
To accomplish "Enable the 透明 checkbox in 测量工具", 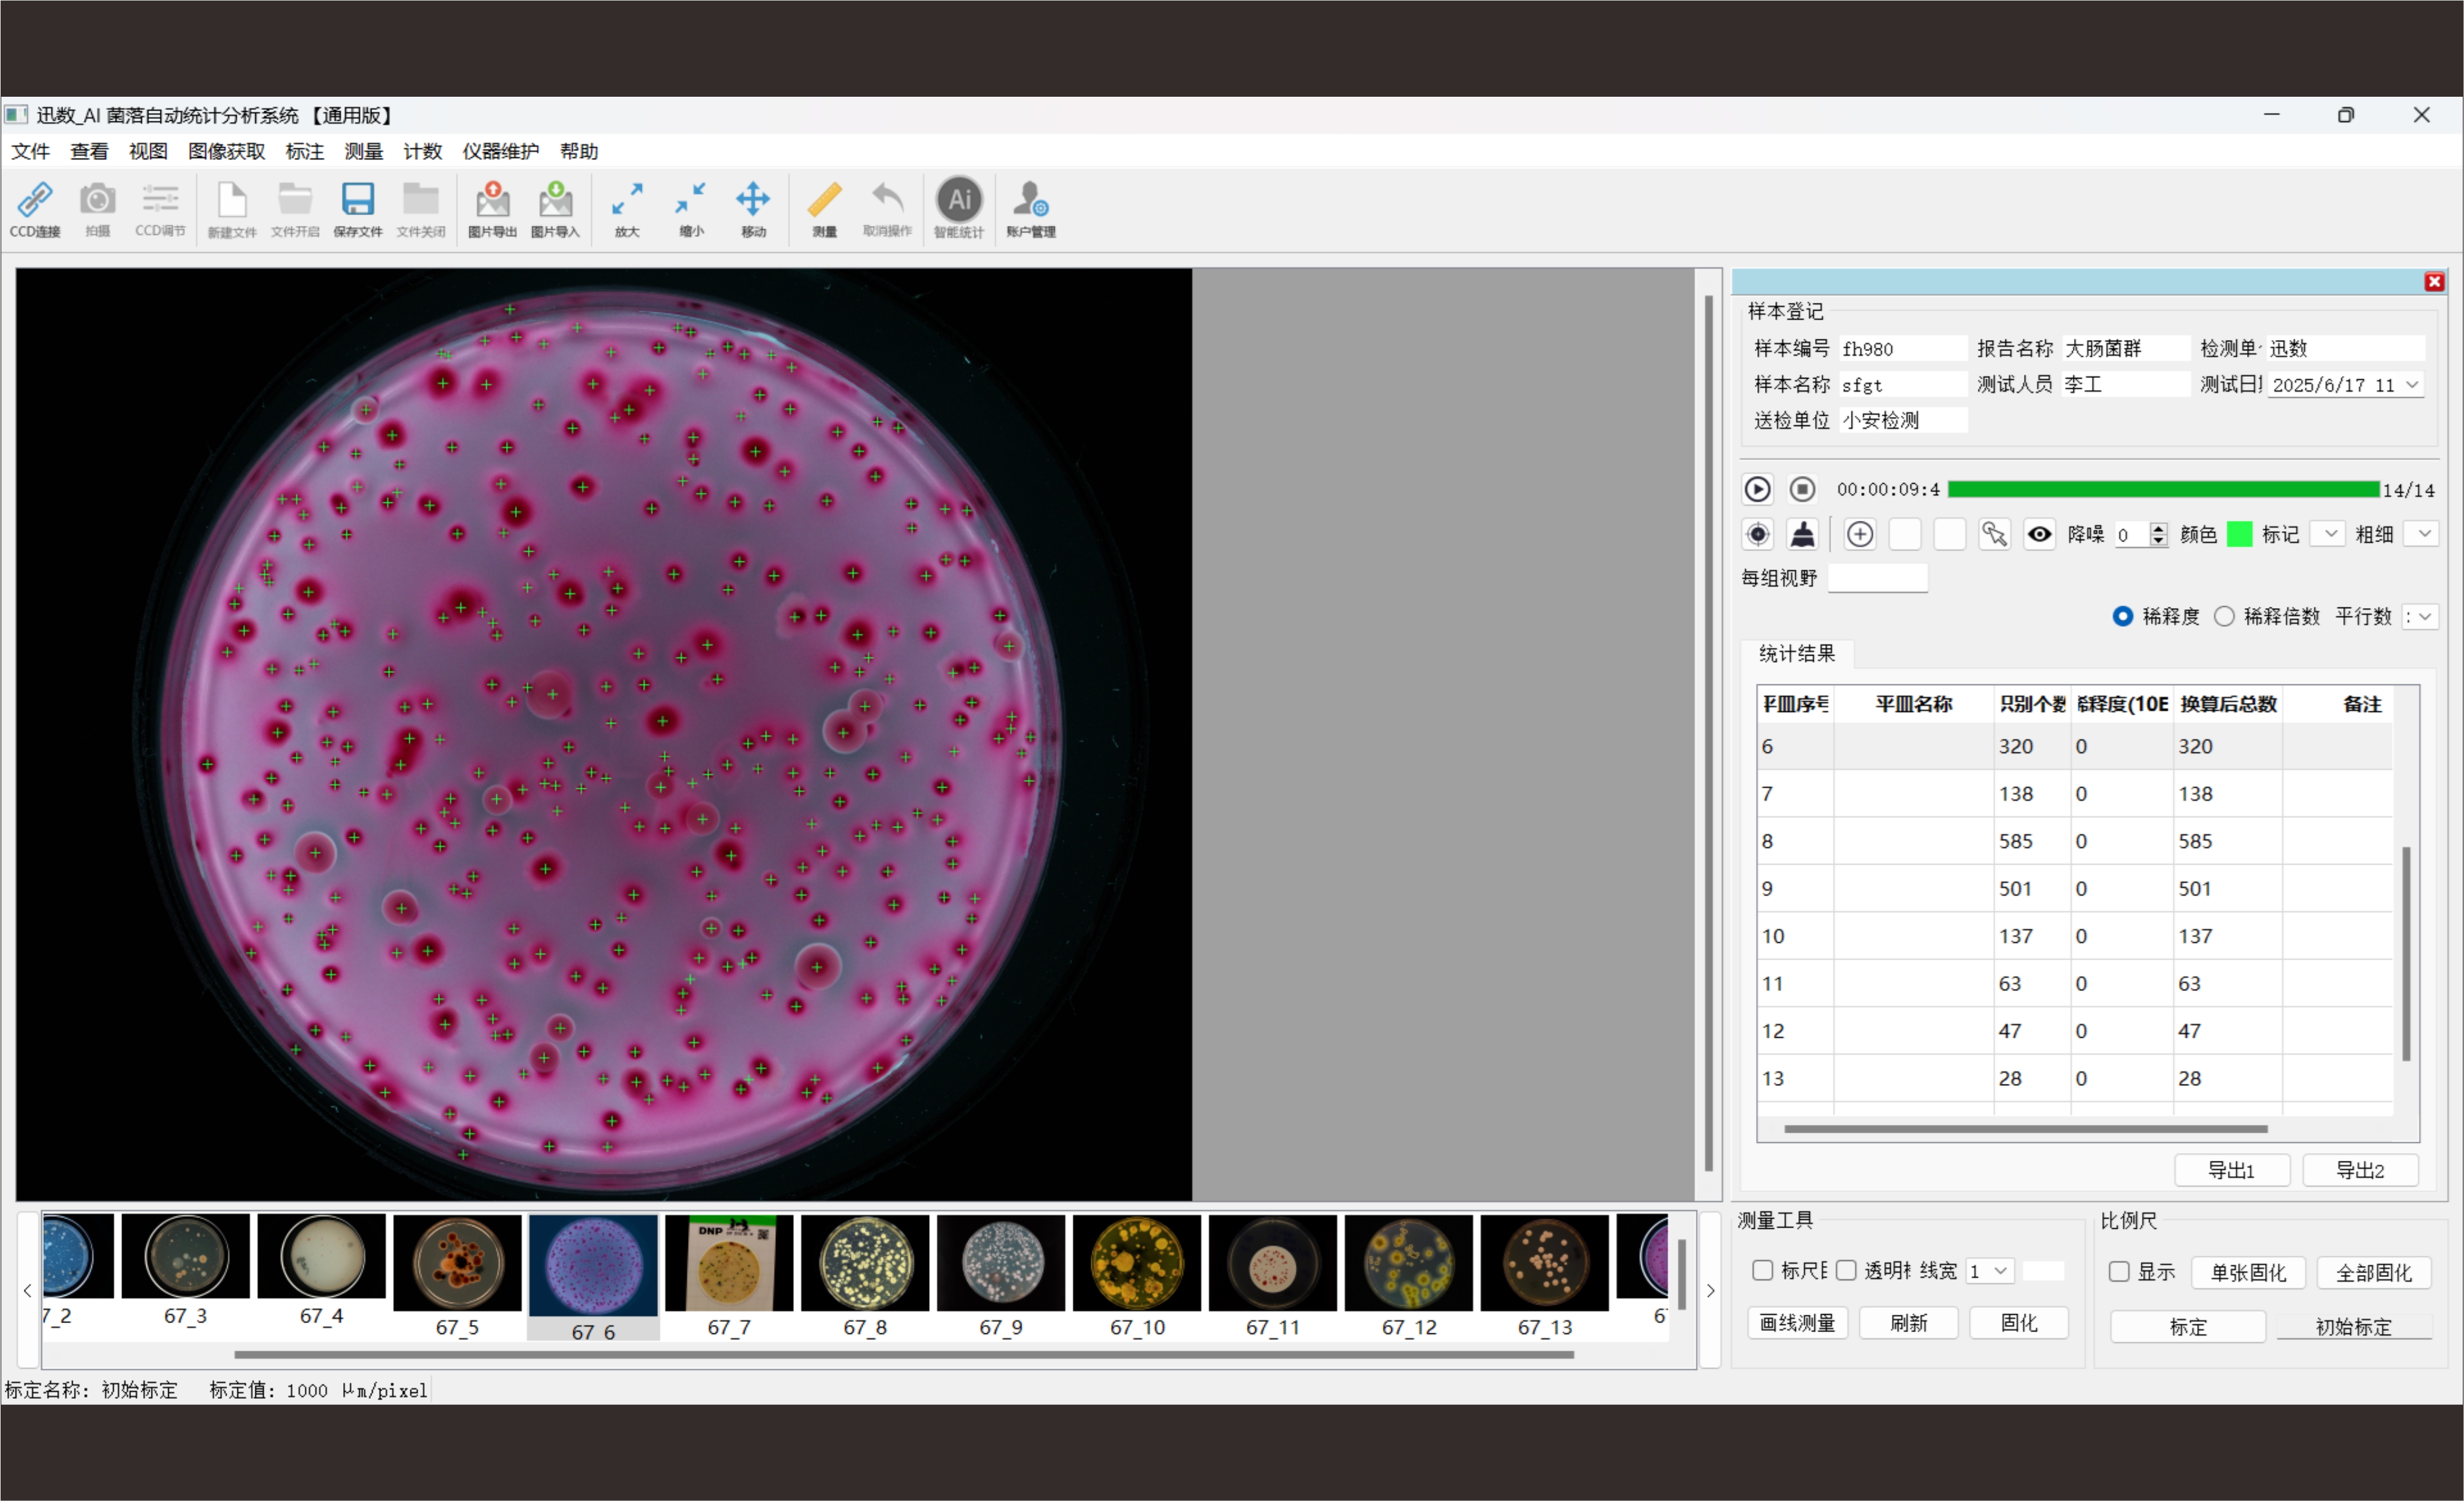I will [1846, 1270].
